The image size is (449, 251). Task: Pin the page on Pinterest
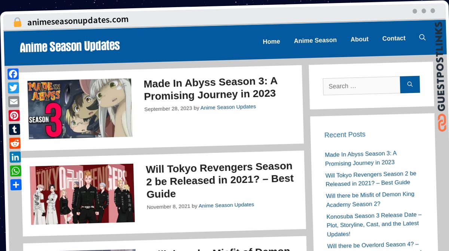click(14, 116)
